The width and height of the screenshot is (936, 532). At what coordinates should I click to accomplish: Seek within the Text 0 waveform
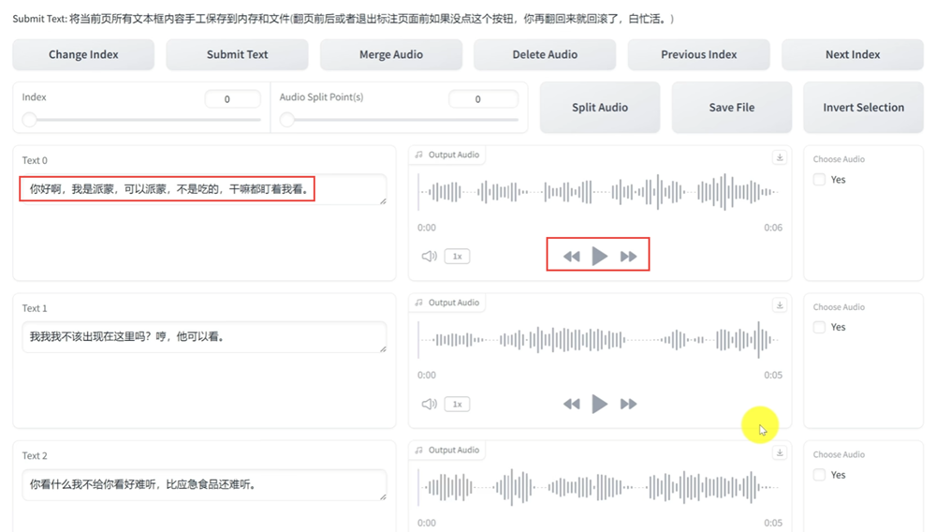(599, 192)
